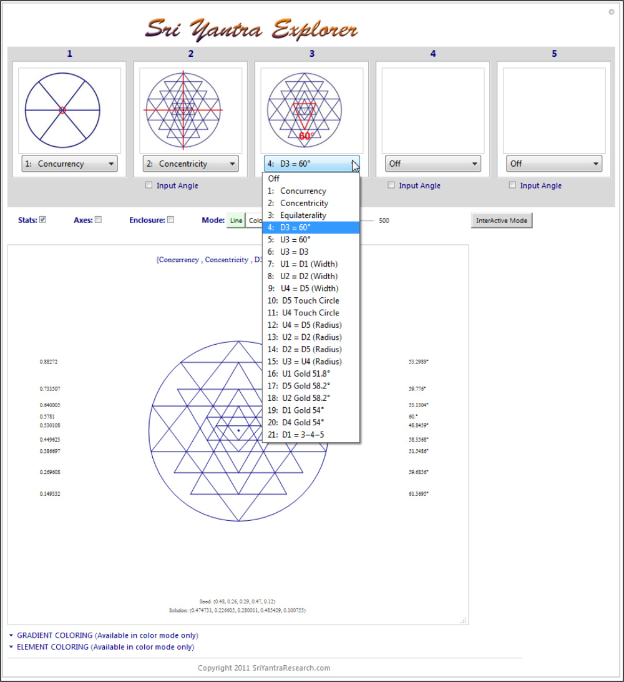Click the small gear icon at top-right corner

[x=612, y=12]
